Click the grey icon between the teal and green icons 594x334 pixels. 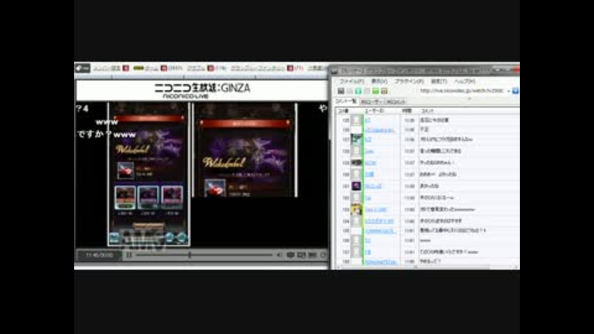[x=367, y=91]
